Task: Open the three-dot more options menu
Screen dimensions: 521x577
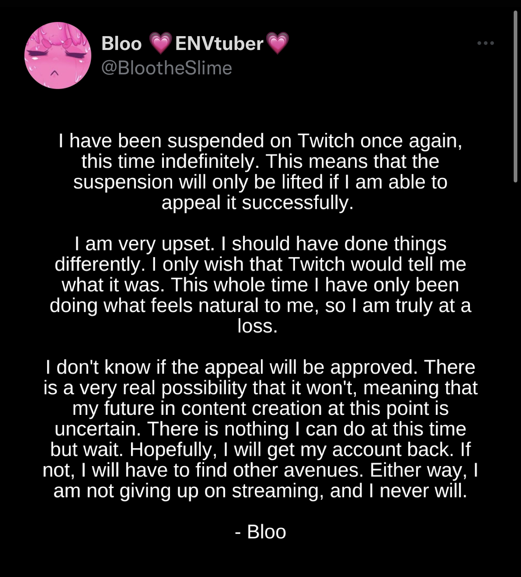Action: [x=485, y=43]
